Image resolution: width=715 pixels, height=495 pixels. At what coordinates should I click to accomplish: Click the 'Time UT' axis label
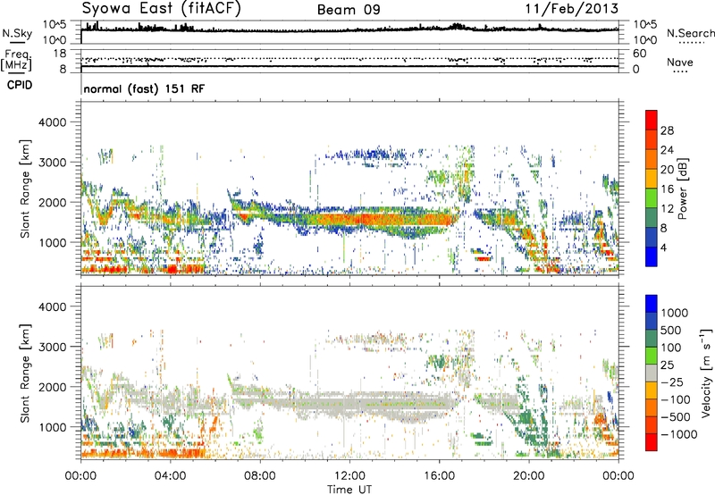coord(349,490)
